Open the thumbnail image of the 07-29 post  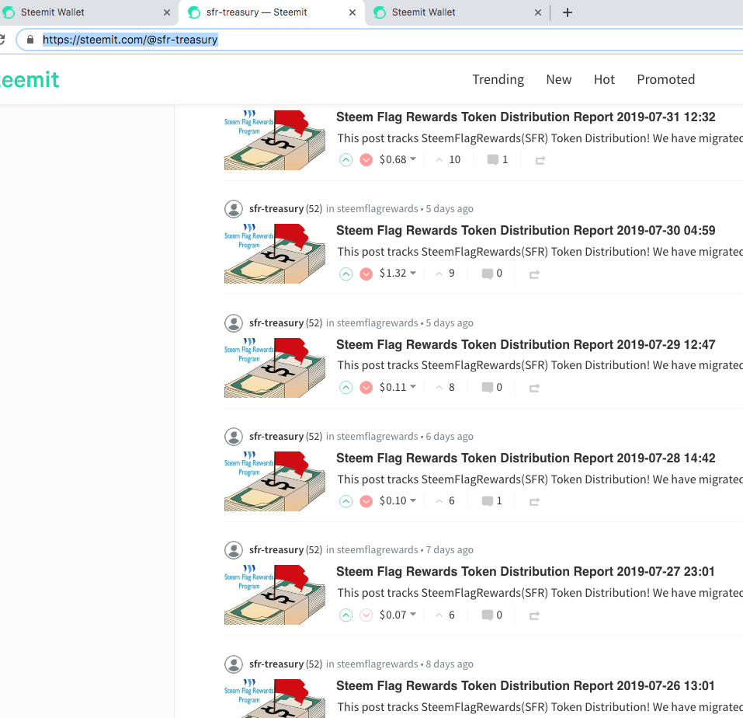(x=275, y=368)
